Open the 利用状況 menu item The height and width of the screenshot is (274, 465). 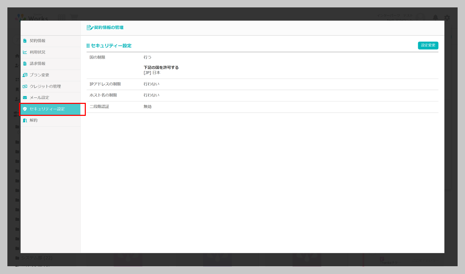50,52
